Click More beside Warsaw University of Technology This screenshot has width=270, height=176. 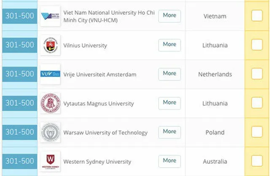[170, 132]
